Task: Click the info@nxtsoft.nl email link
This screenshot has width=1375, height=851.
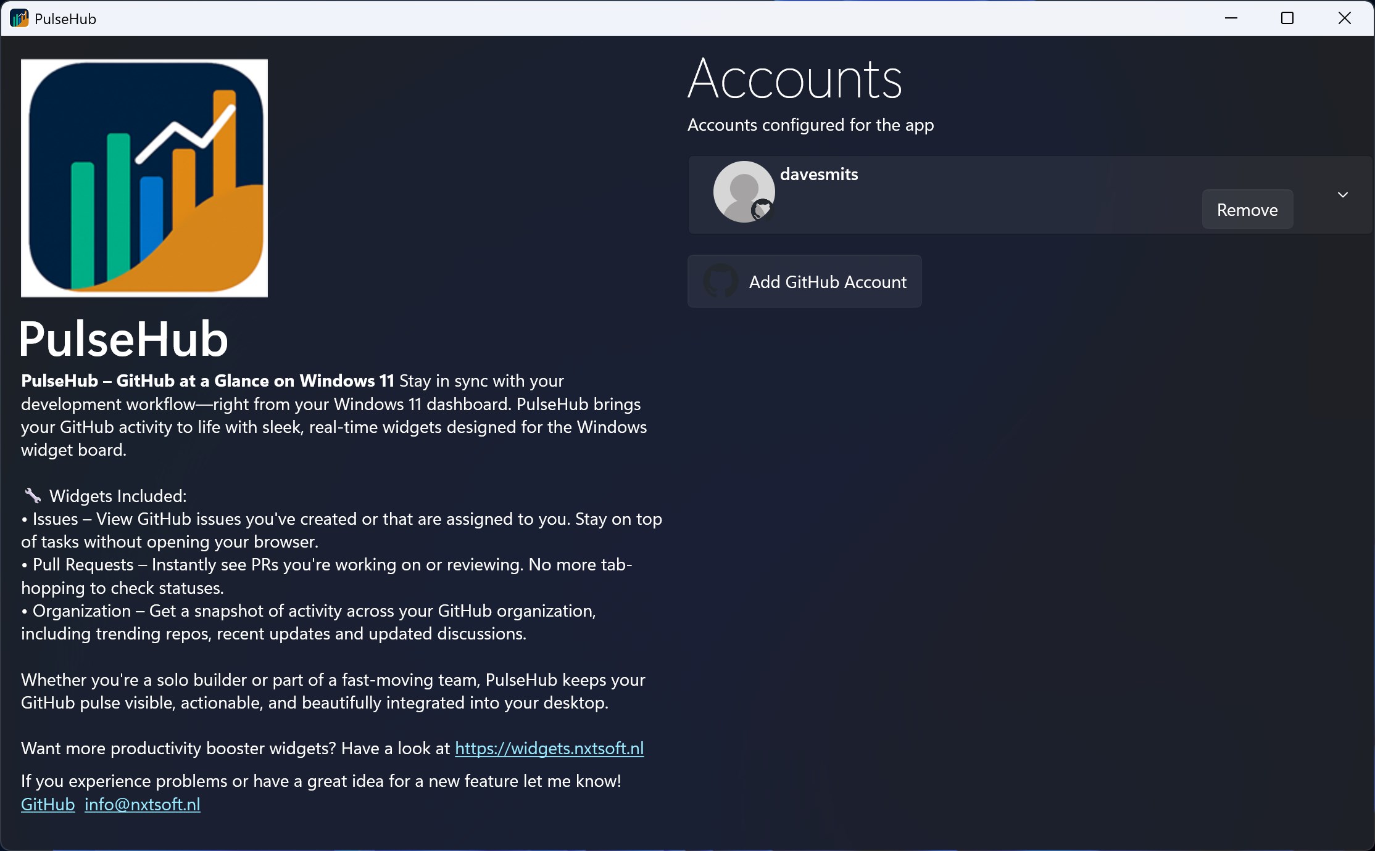Action: coord(142,805)
